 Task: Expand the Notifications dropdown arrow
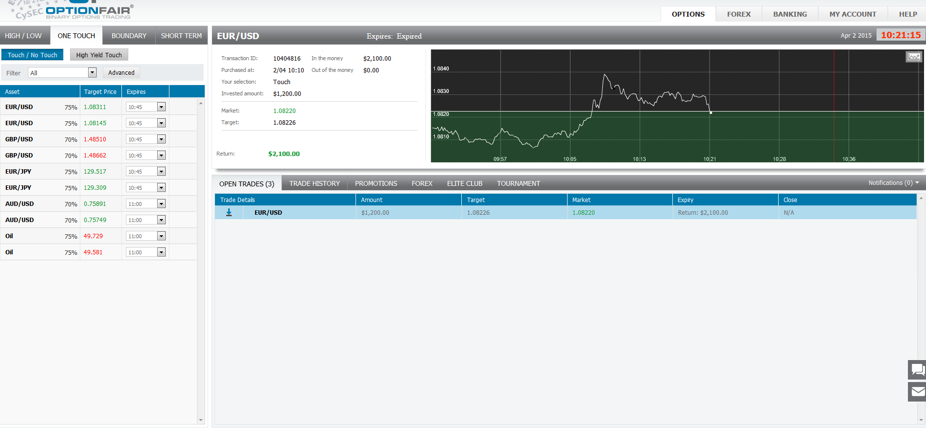(x=917, y=183)
